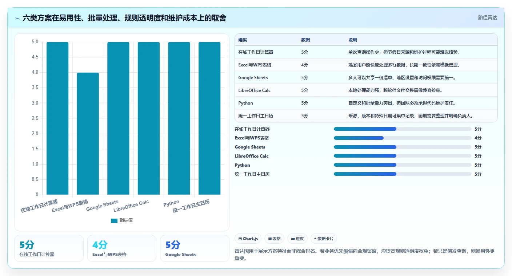Click the LibreOffice Calc chart bar
The width and height of the screenshot is (512, 276).
coord(149,118)
